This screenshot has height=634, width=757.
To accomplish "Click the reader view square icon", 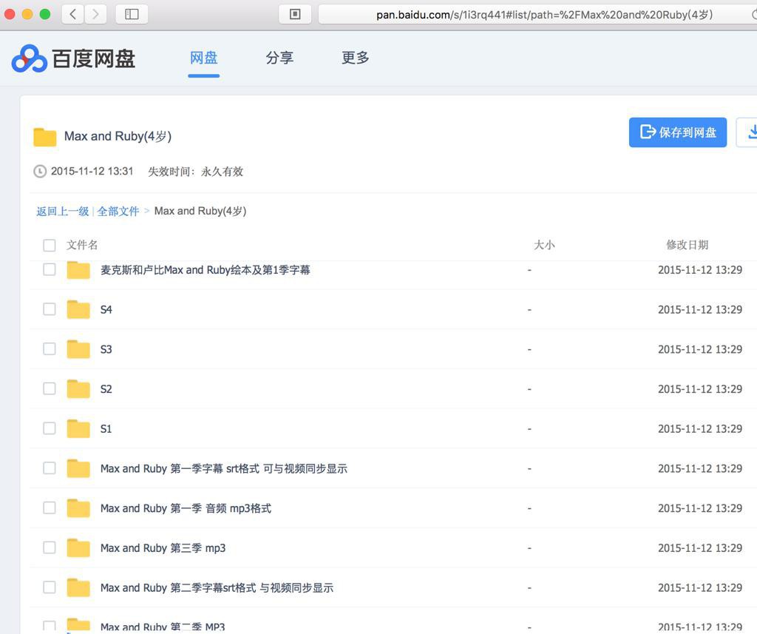I will (x=295, y=14).
